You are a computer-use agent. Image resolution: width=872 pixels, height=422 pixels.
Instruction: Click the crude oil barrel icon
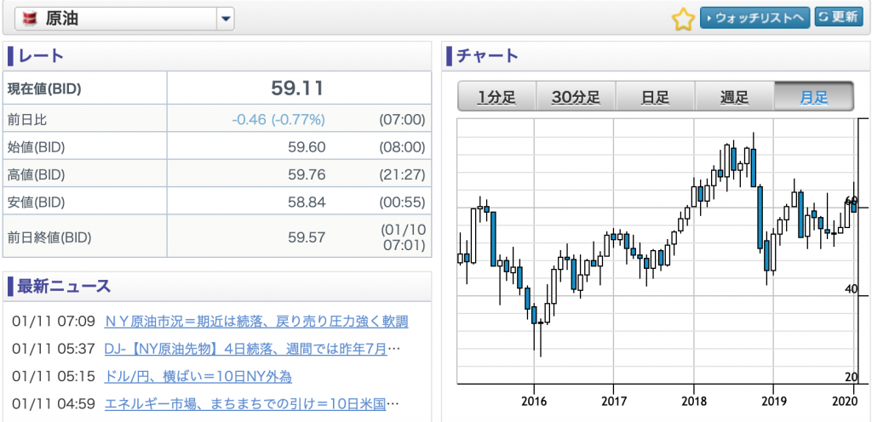tap(28, 19)
